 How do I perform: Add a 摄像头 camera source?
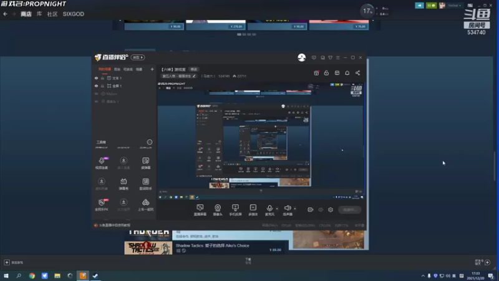pos(218,210)
